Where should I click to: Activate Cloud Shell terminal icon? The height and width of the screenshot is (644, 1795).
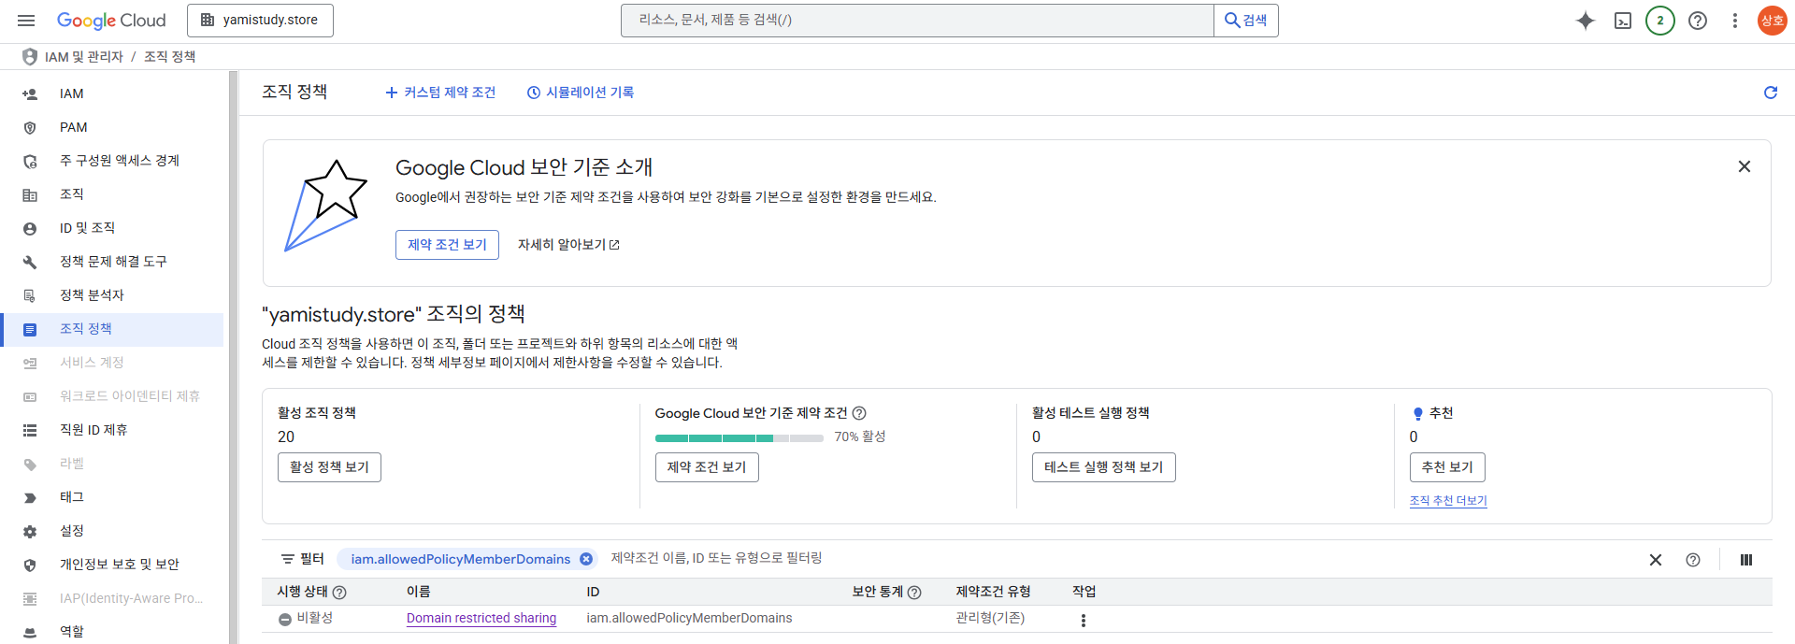tap(1623, 20)
